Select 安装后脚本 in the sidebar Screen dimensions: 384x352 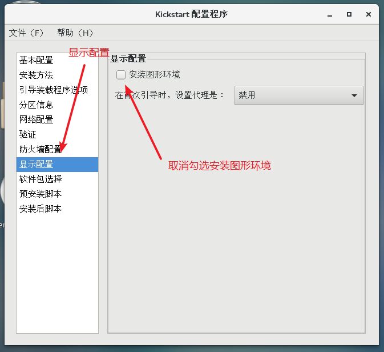(x=57, y=209)
